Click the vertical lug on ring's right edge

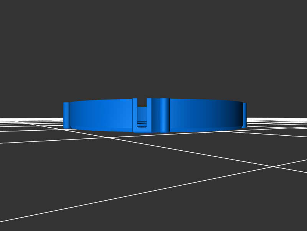[244, 115]
